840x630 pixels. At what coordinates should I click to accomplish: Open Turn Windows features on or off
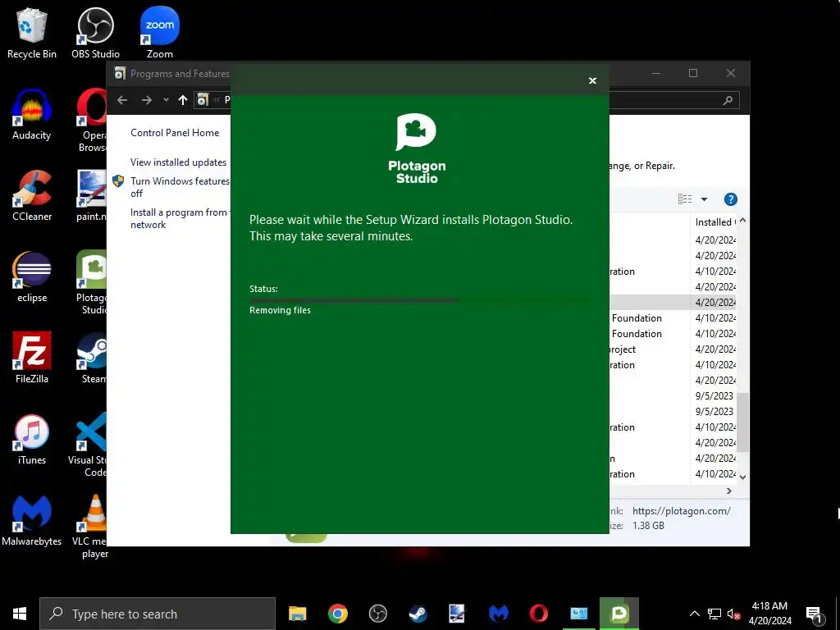pyautogui.click(x=180, y=188)
